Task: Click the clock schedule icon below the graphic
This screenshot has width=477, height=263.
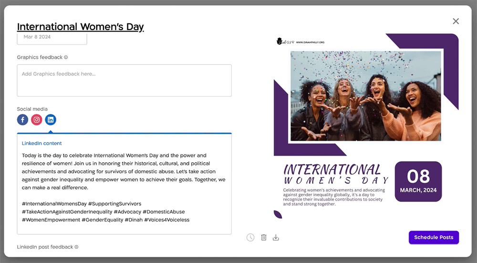Action: click(x=250, y=237)
